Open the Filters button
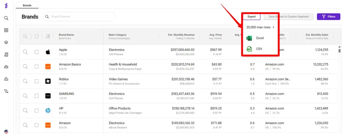 [329, 17]
